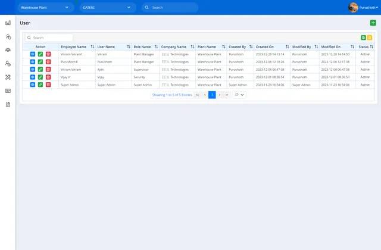This screenshot has height=250, width=381.
Task: Open the dashboard chart icon in sidebar
Action: [x=8, y=23]
